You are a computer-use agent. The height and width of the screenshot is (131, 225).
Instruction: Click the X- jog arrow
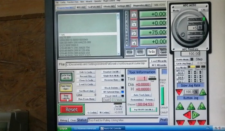(187, 115)
